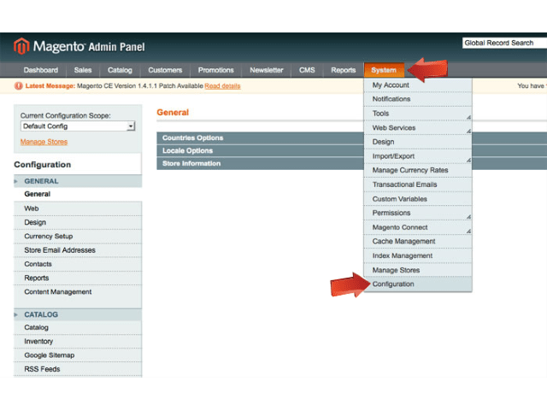Click the Magento logo icon

(x=21, y=46)
